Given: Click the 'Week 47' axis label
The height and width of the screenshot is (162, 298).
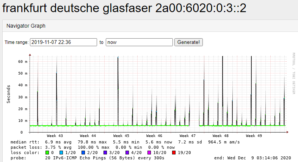Looking at the screenshot, I should tap(187, 136).
